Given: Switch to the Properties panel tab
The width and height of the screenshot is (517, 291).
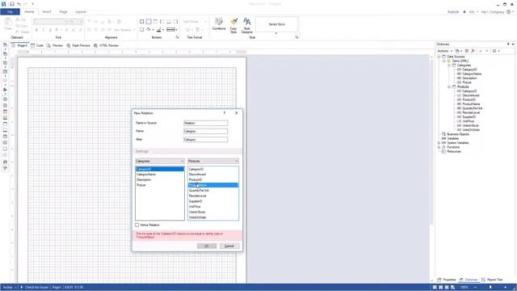Looking at the screenshot, I should pos(447,280).
